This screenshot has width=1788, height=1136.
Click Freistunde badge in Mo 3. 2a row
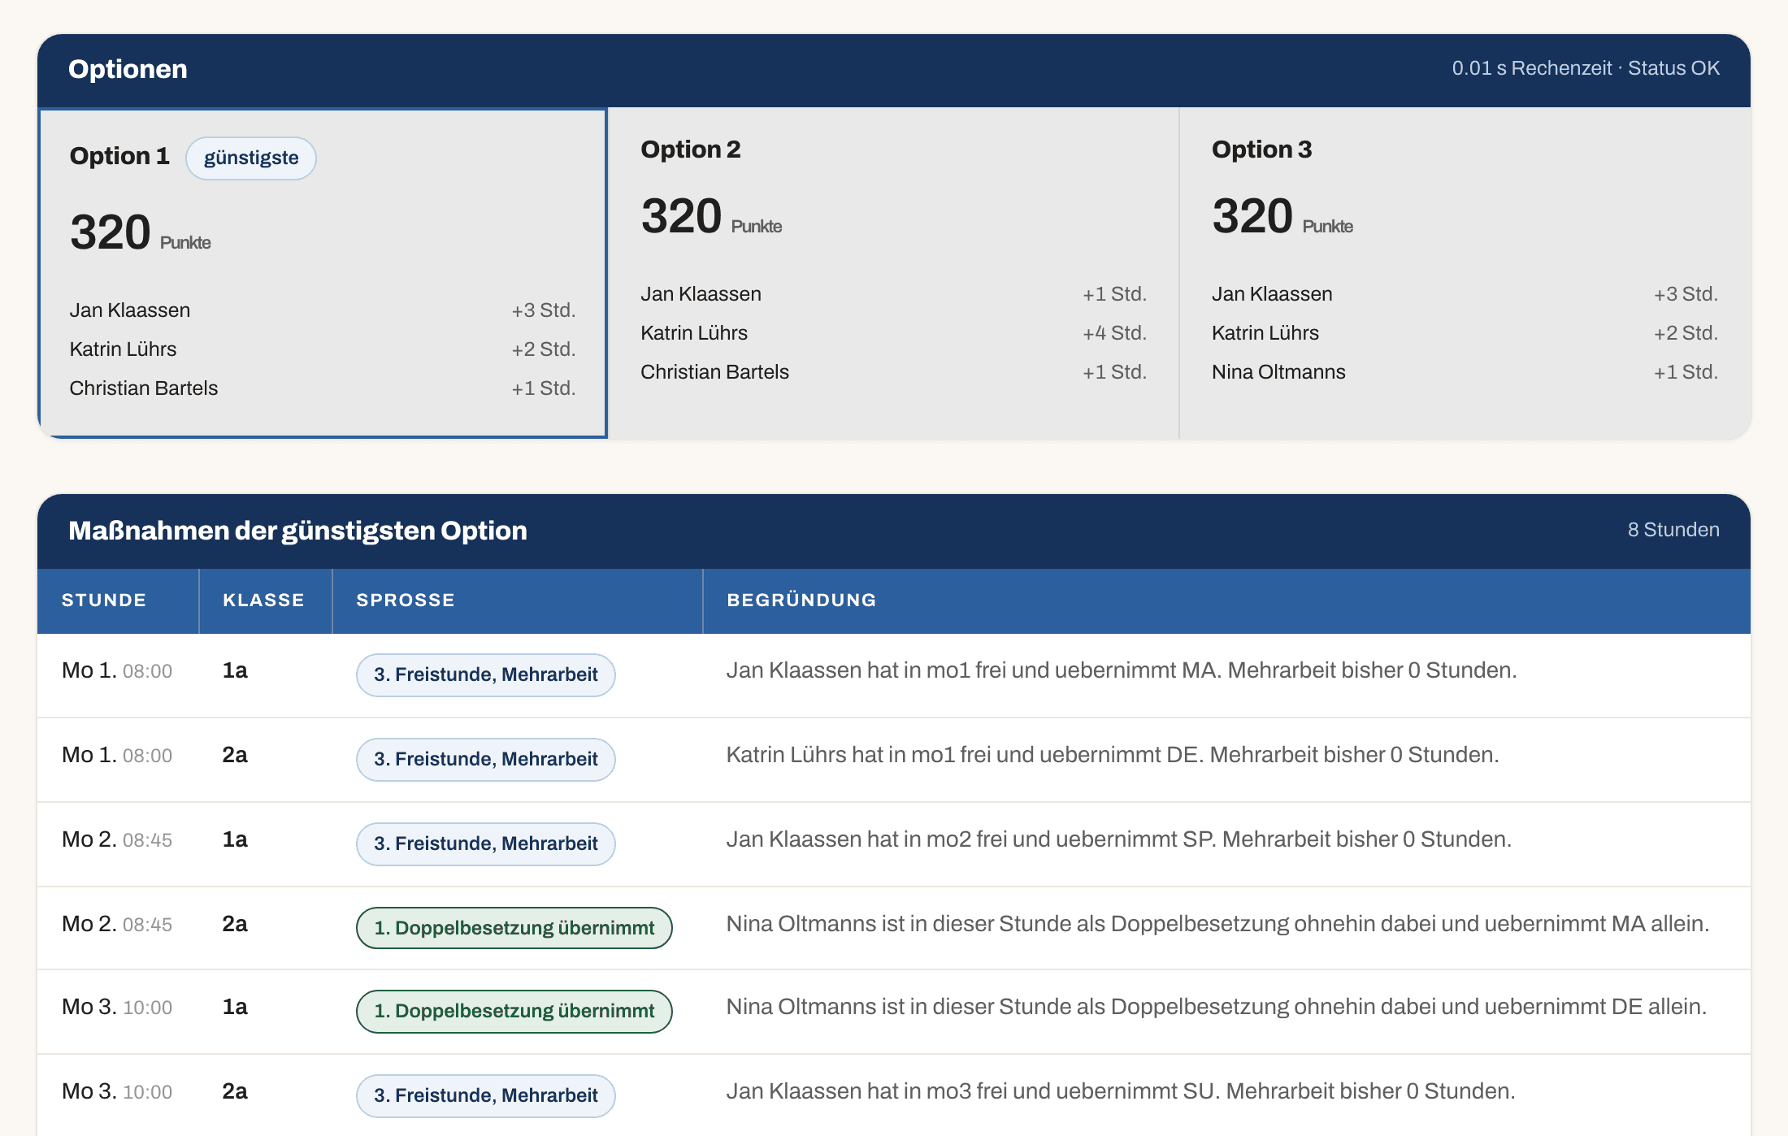tap(486, 1095)
